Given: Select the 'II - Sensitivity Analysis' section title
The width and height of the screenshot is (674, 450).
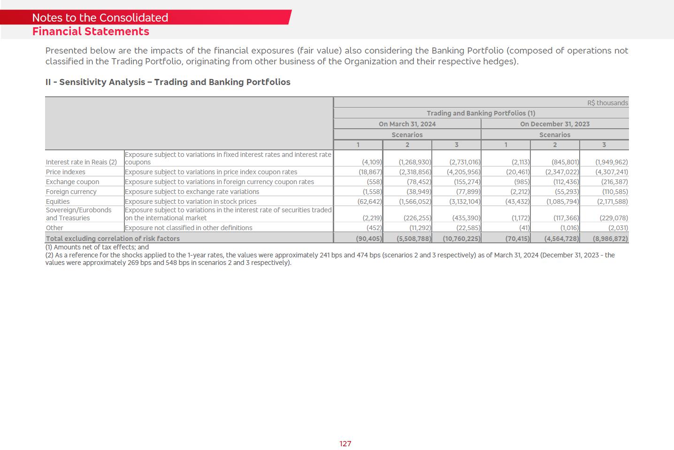Looking at the screenshot, I should (x=168, y=82).
